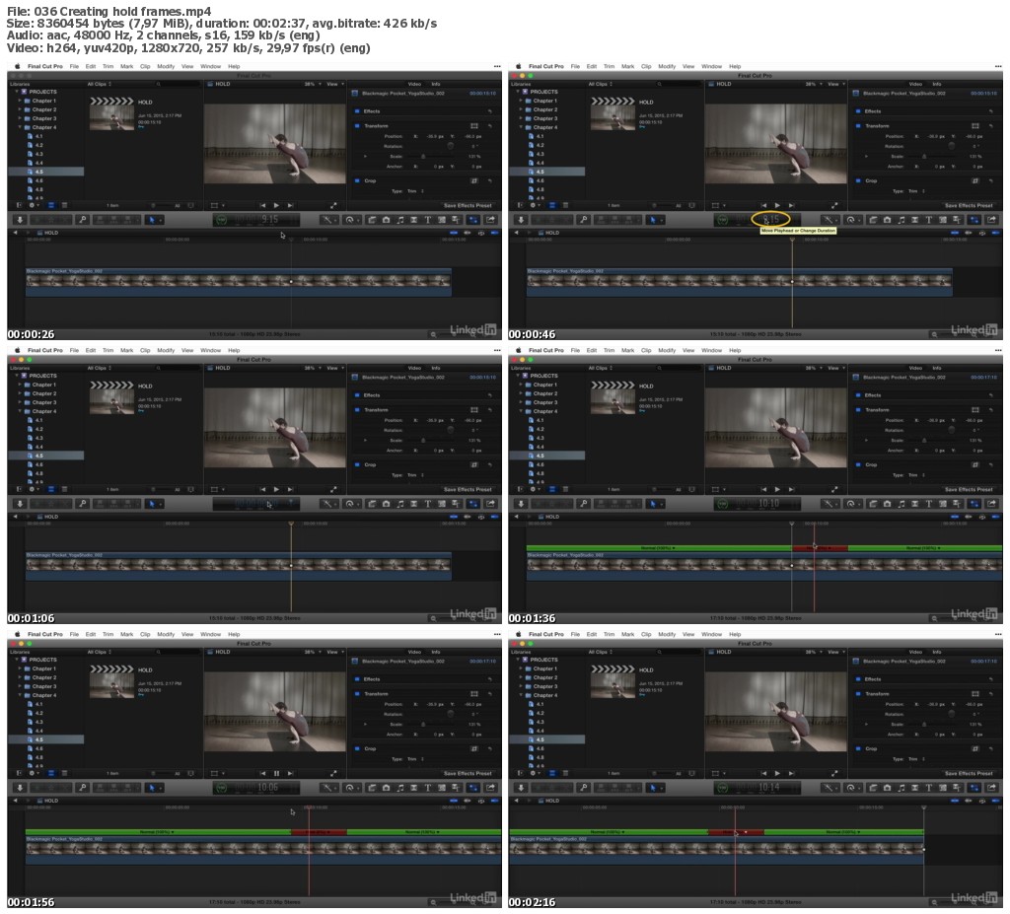Open Crop Type Trim dropdown in 00:01:36 frame
Screen dimensions: 1010x914
click(916, 475)
